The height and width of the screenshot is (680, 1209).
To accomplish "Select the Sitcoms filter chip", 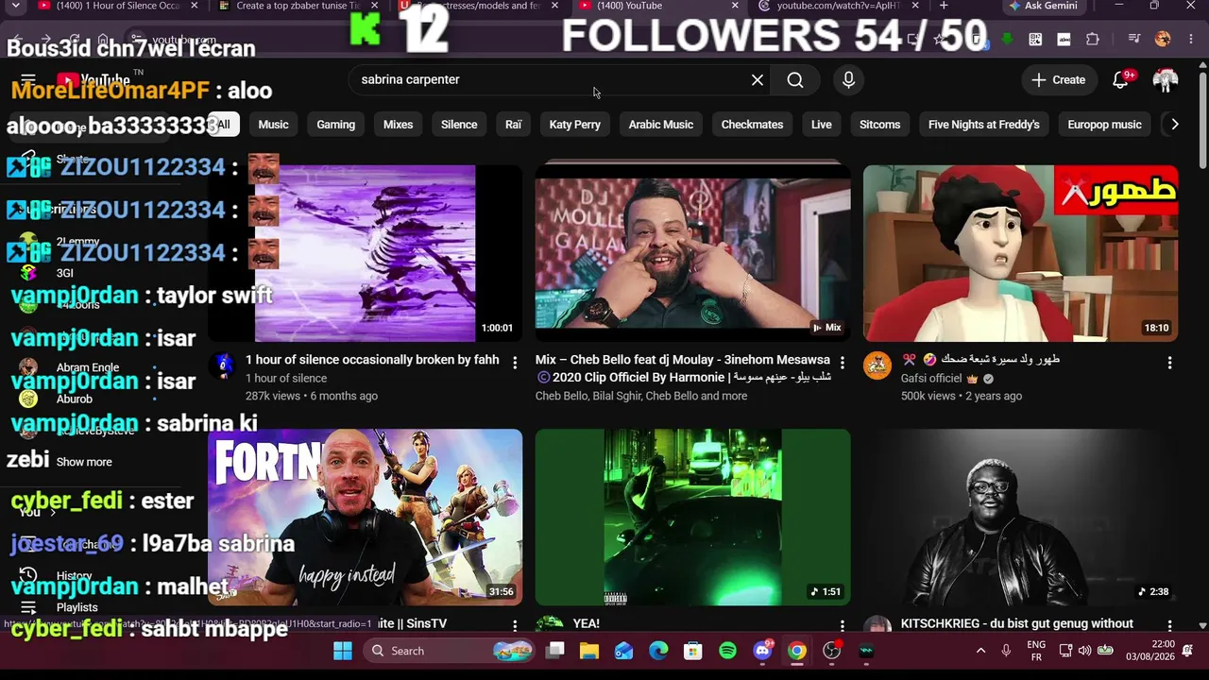I will click(x=879, y=125).
